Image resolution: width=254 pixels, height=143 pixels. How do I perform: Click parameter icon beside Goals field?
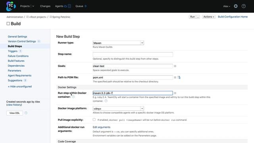pyautogui.click(x=175, y=66)
